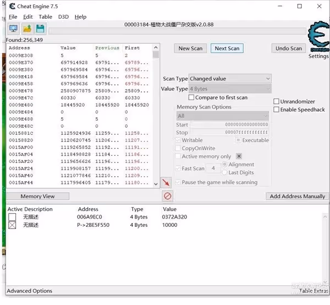The height and width of the screenshot is (305, 330).
Task: Click value 10000 in address table
Action: tap(169, 225)
